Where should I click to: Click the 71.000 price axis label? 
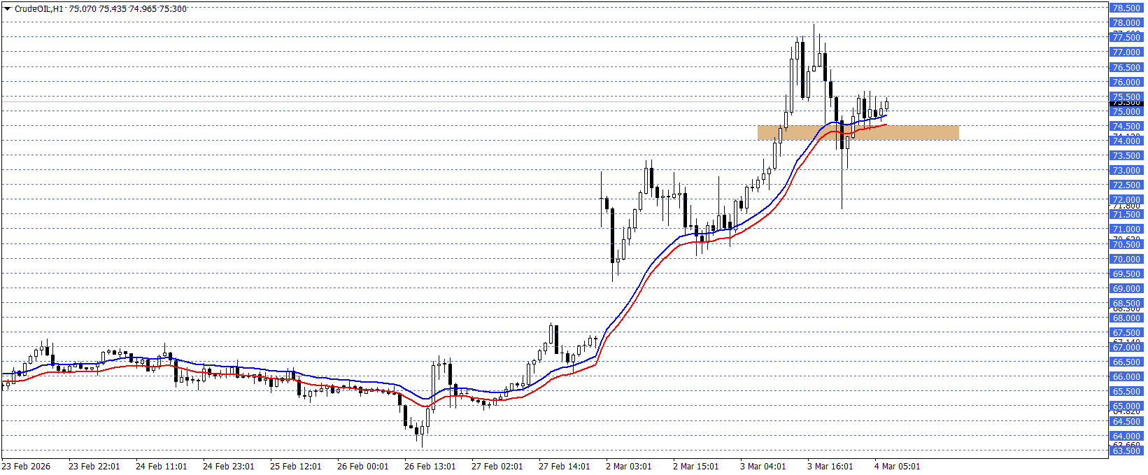[x=1126, y=229]
